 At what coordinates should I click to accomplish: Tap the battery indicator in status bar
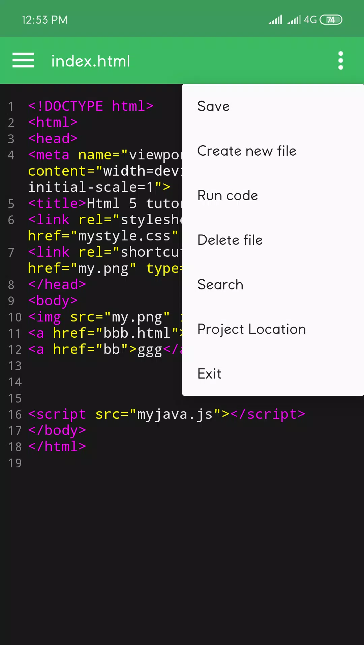point(331,20)
